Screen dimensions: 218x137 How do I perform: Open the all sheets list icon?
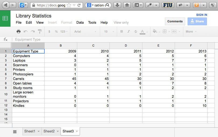pyautogui.click(x=15, y=131)
